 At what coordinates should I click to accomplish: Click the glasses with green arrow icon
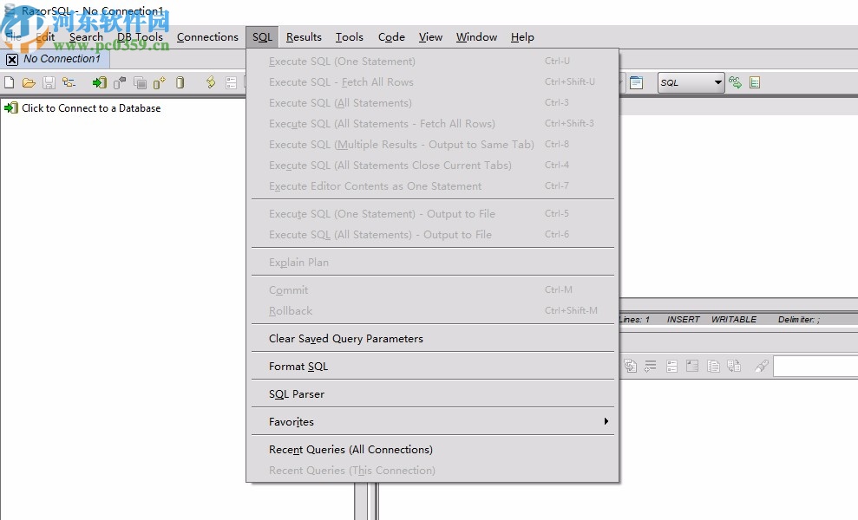pyautogui.click(x=735, y=82)
